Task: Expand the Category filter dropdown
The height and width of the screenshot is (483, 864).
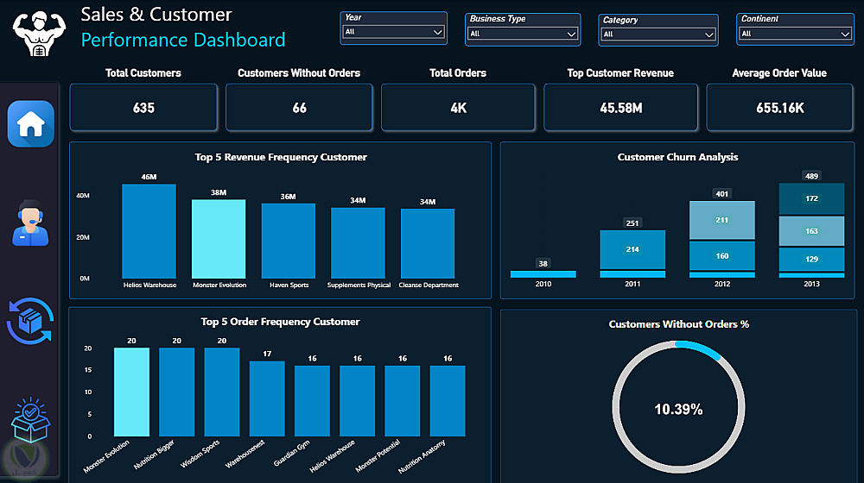Action: tap(658, 34)
